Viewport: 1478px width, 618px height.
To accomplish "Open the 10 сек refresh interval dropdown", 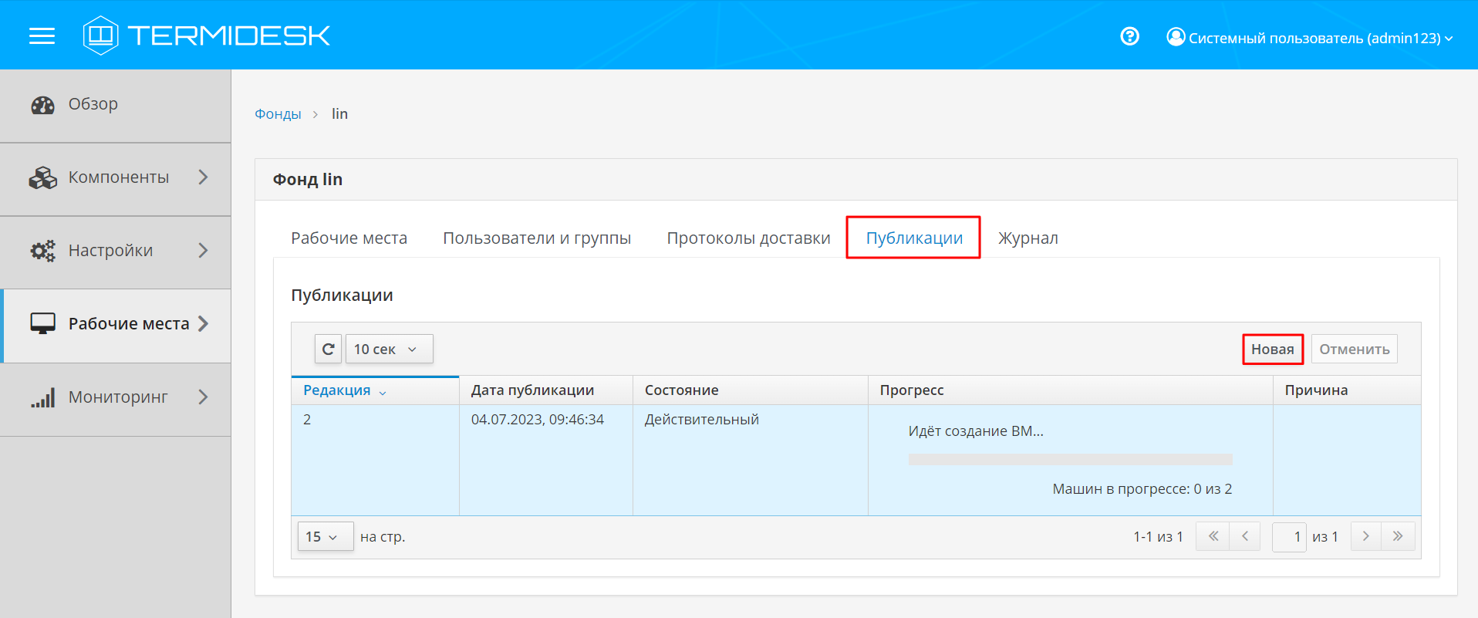I will pos(389,349).
